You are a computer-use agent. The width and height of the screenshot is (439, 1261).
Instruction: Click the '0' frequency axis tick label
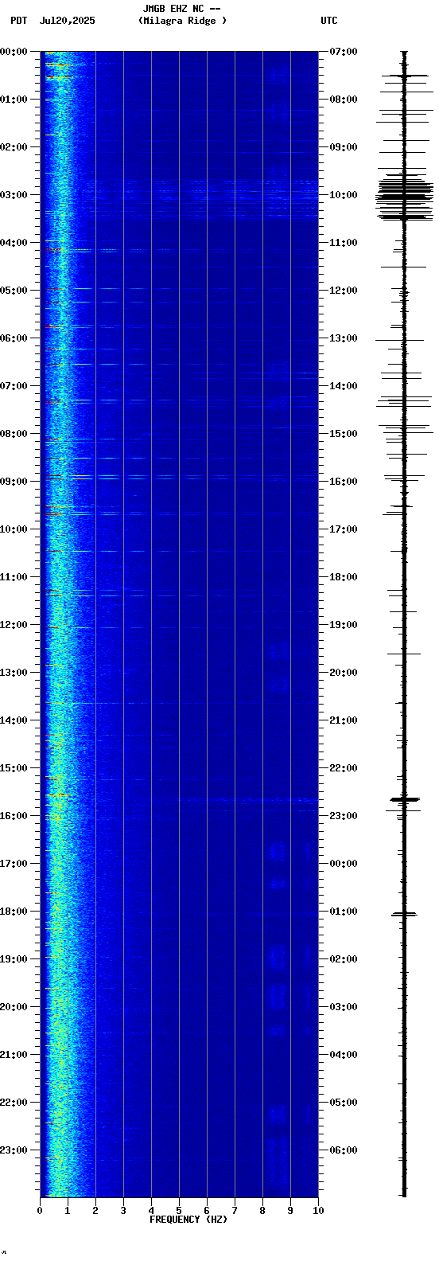point(40,1211)
